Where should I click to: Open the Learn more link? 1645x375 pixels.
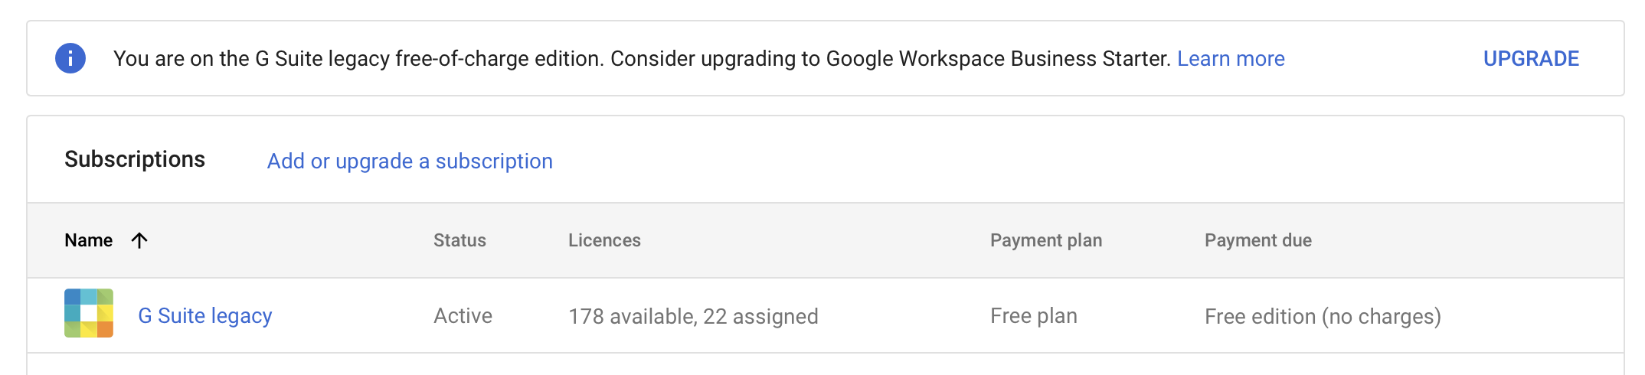(x=1231, y=58)
